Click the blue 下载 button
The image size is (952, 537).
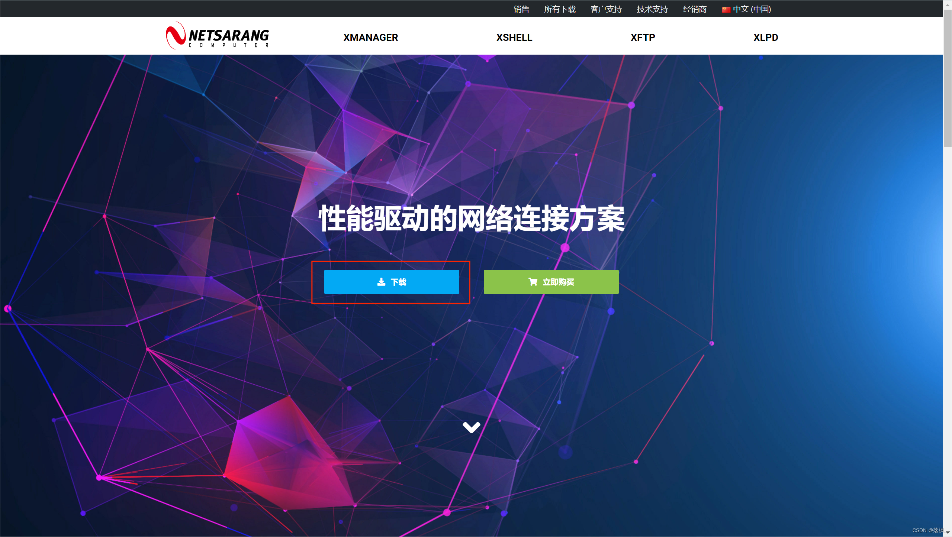coord(392,282)
